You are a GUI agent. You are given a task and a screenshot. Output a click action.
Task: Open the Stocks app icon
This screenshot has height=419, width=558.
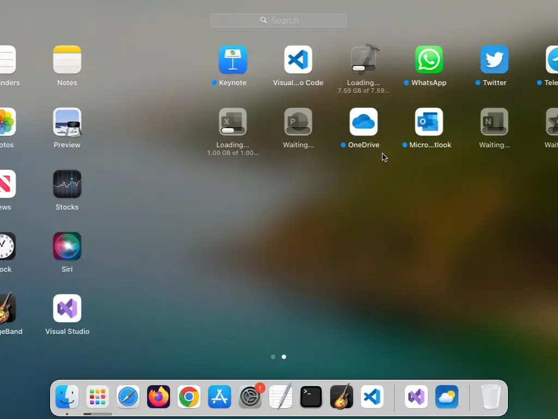[67, 184]
